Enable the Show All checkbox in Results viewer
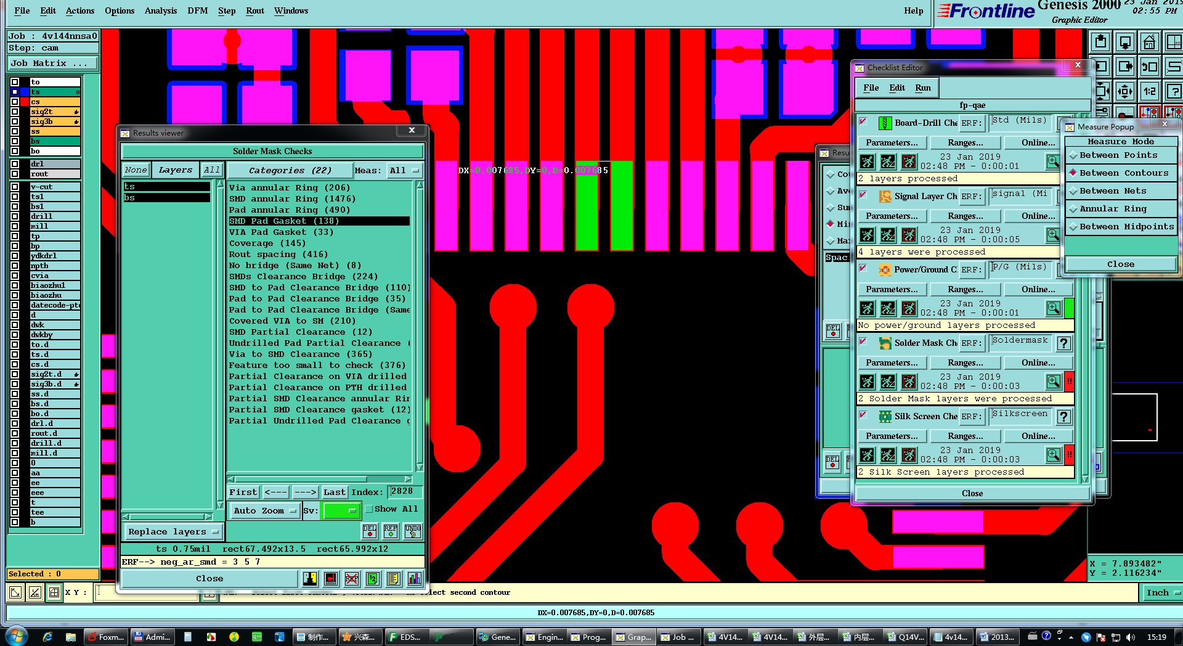The image size is (1183, 646). click(369, 509)
